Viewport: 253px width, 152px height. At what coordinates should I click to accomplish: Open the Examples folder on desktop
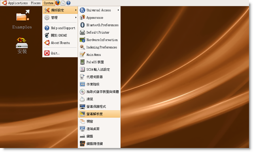click(x=22, y=20)
